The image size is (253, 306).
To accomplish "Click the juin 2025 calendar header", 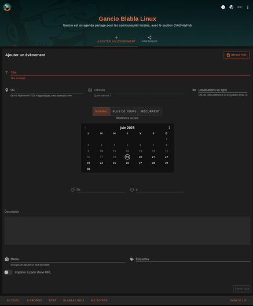I will pyautogui.click(x=127, y=128).
